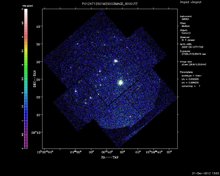Select the Object value Coma13

point(186,33)
